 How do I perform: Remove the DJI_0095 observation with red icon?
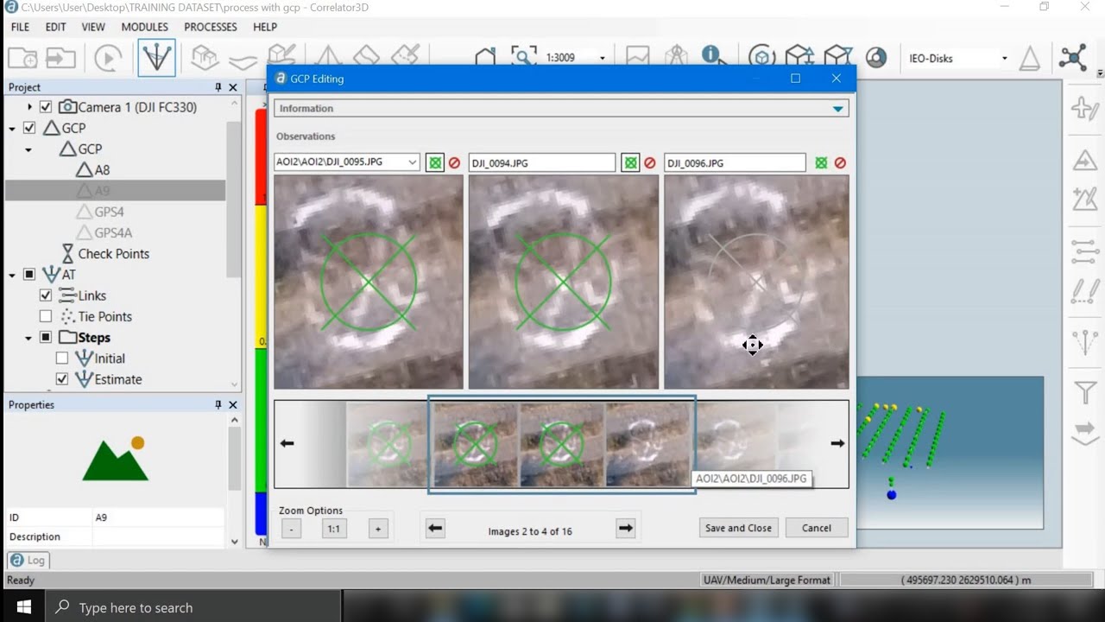click(x=454, y=162)
